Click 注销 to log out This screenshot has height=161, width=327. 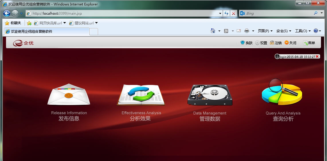[x=276, y=43]
